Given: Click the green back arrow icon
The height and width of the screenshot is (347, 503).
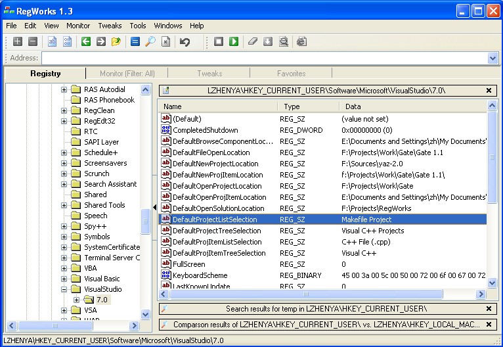Looking at the screenshot, I should [86, 41].
